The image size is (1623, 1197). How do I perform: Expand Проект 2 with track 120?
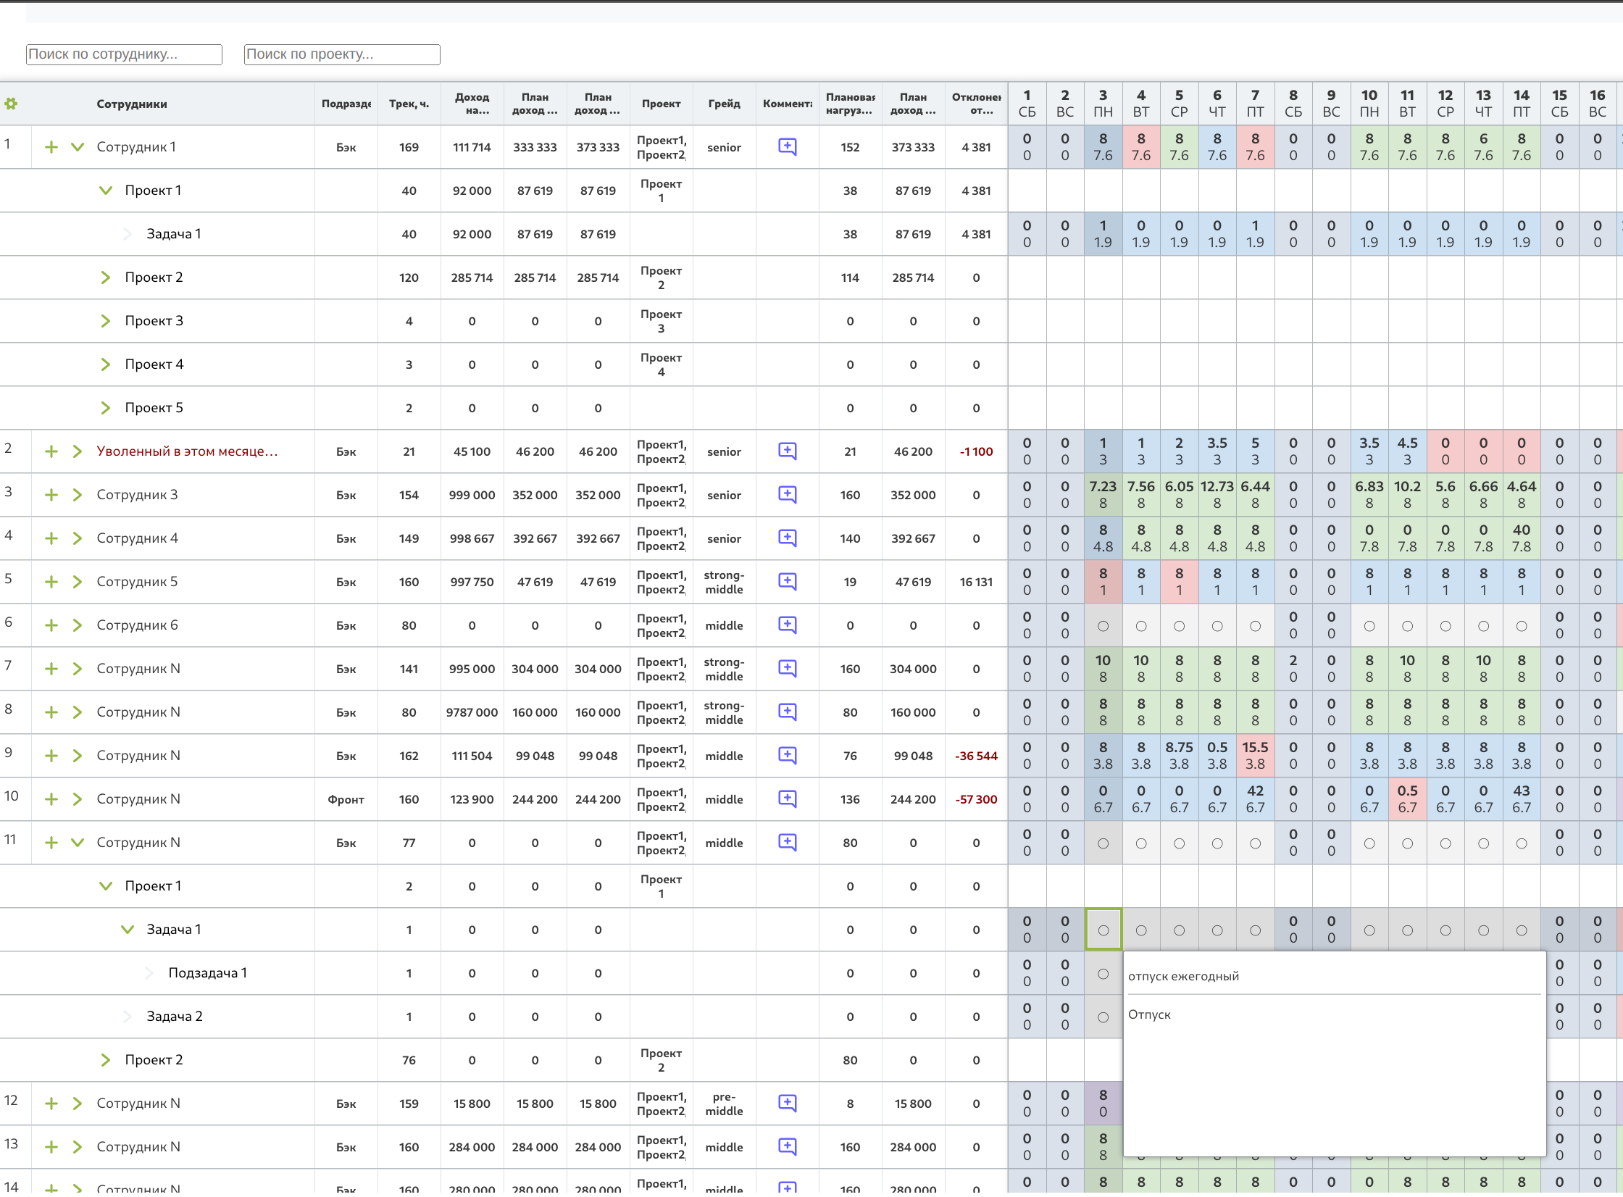coord(106,278)
